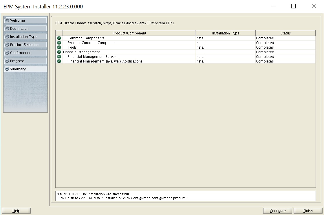The width and height of the screenshot is (324, 215).
Task: Click Install cell in Java Web Applications row
Action: point(200,61)
